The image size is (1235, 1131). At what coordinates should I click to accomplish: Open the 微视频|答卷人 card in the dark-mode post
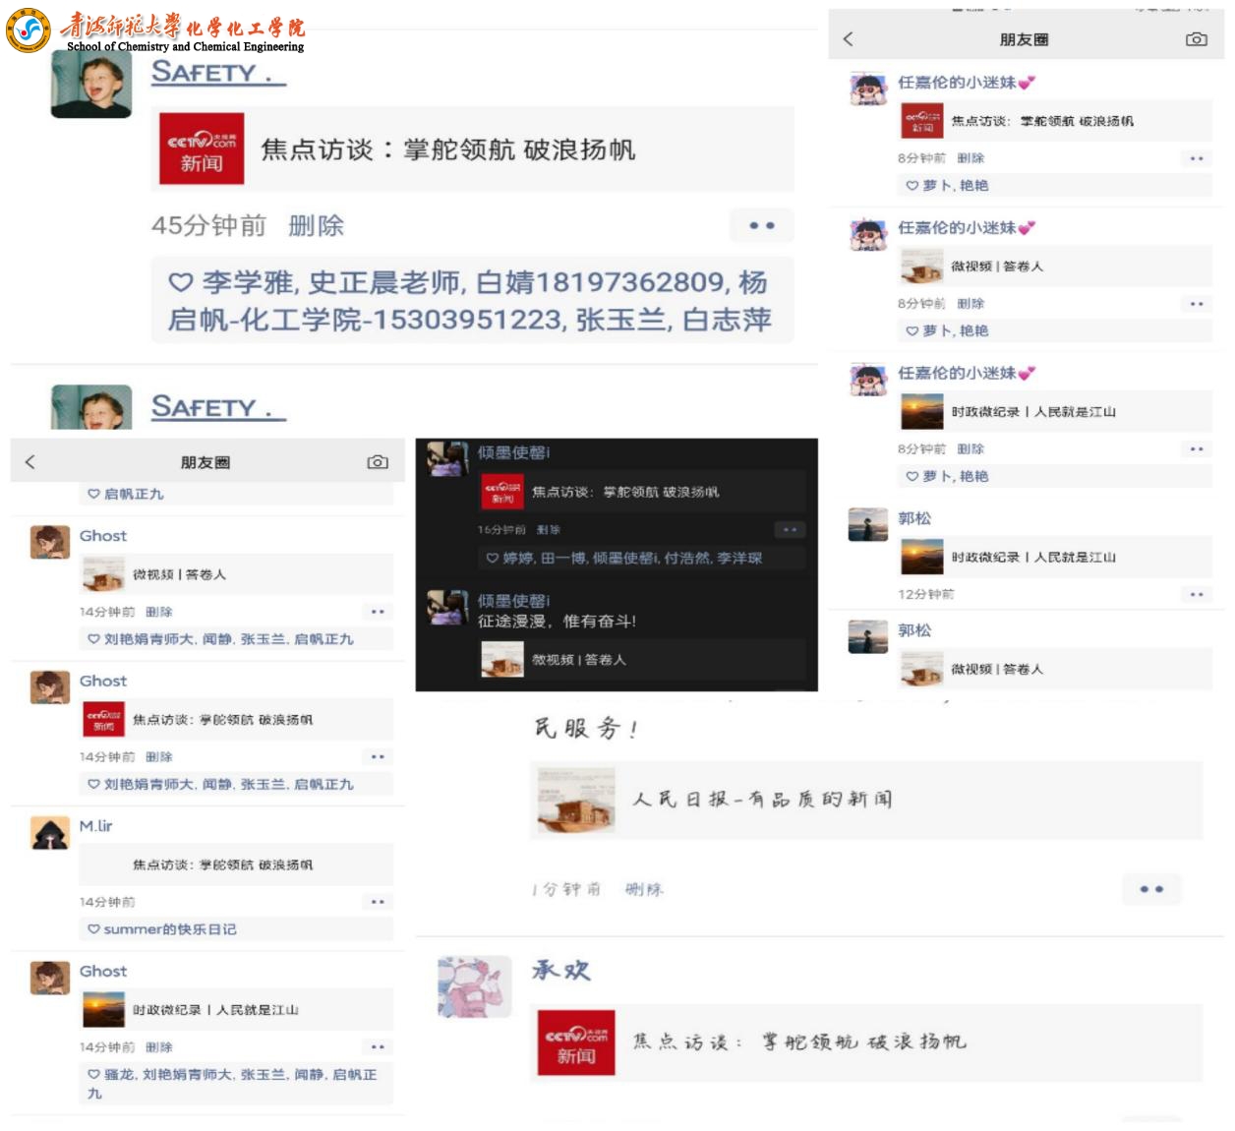(x=641, y=660)
